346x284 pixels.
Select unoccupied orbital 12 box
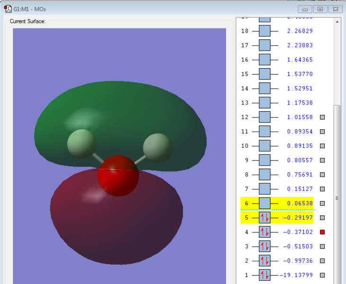point(265,117)
